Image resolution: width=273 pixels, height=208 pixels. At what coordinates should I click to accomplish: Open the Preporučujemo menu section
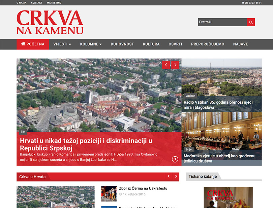click(x=208, y=44)
